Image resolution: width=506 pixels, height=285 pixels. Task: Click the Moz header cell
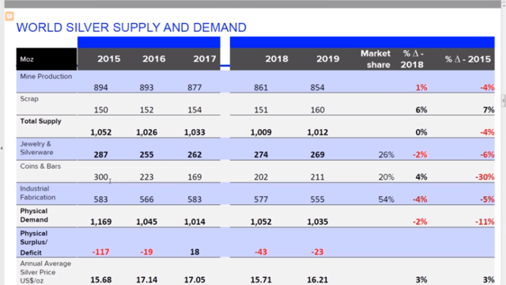47,59
